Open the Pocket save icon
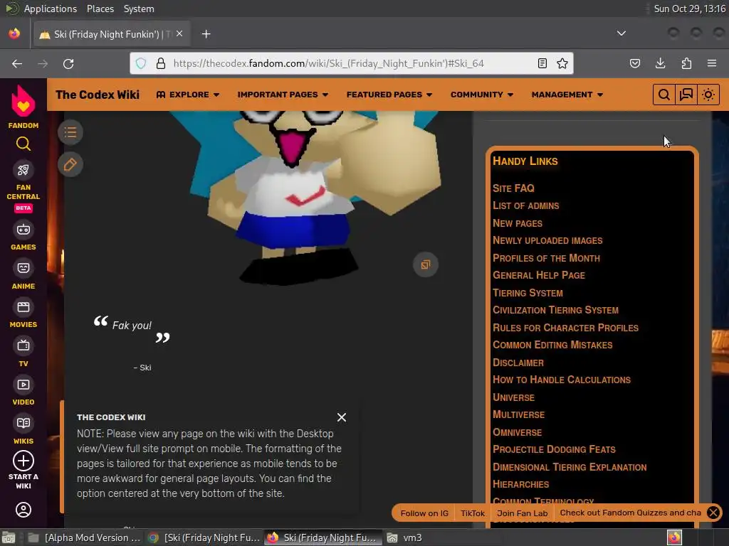Screen dimensions: 729x546 (634, 63)
